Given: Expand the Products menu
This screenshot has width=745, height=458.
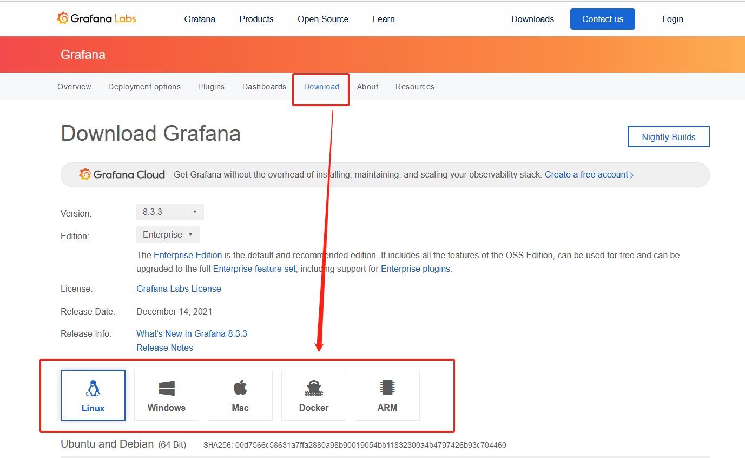Looking at the screenshot, I should point(256,19).
